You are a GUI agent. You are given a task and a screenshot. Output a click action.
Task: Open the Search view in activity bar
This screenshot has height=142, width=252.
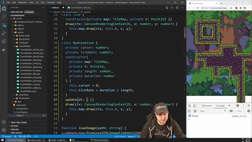coord(4,17)
